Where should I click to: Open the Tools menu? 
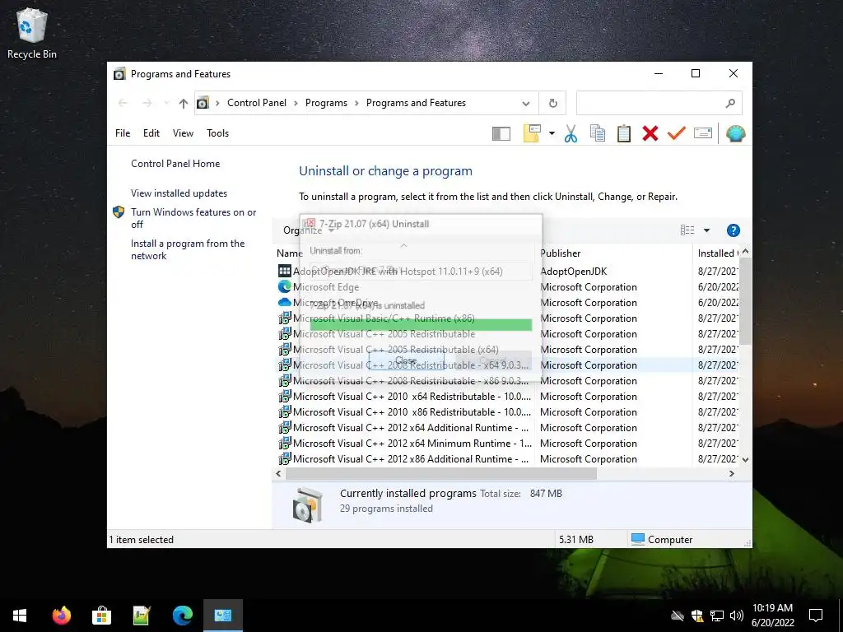tap(217, 133)
